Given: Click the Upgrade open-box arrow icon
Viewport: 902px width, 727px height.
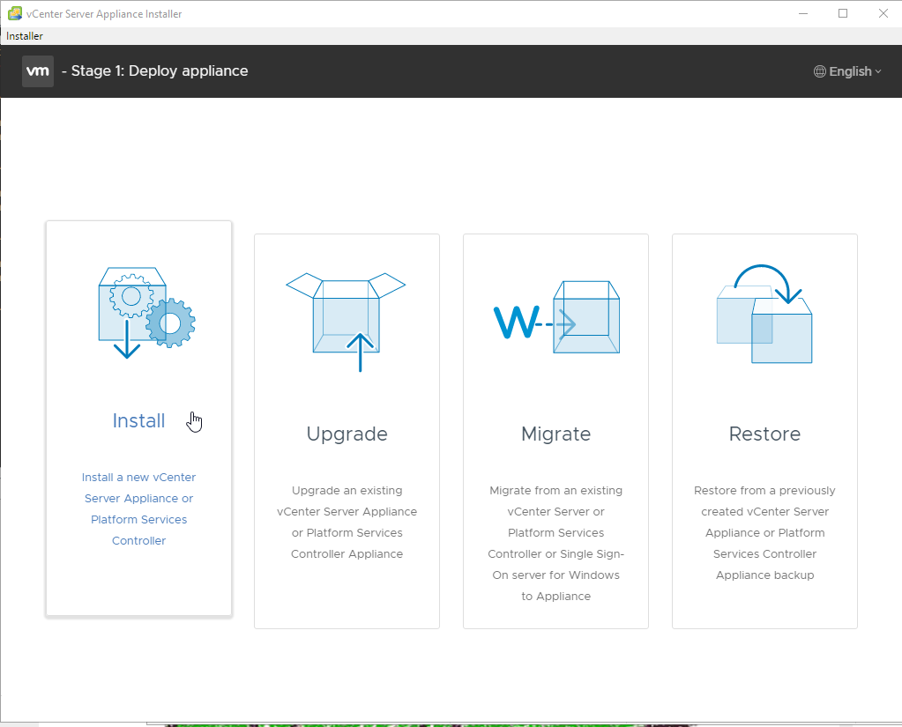Looking at the screenshot, I should click(x=346, y=322).
